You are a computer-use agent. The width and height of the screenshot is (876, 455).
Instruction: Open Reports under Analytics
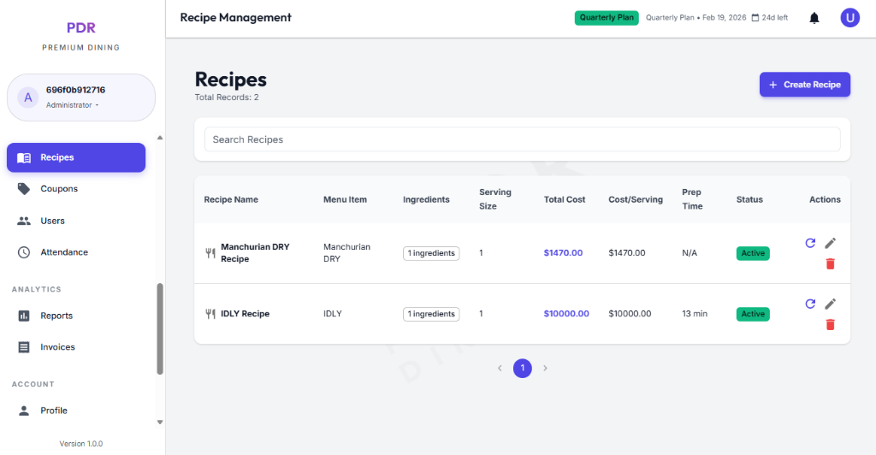coord(56,316)
